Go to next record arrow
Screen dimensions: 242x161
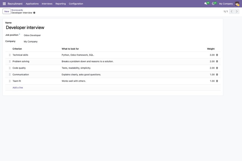(237, 11)
